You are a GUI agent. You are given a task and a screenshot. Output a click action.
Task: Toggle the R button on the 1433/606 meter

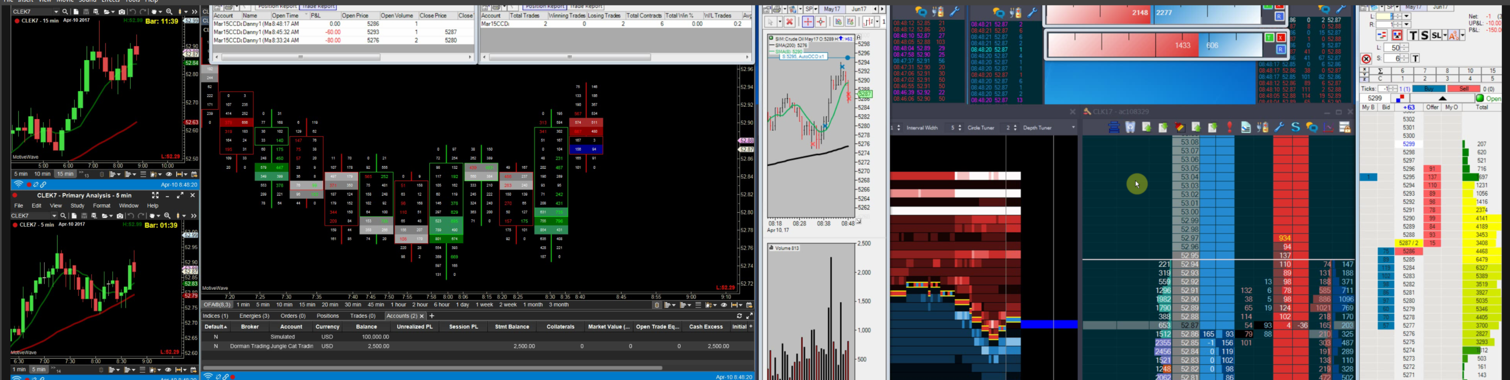tap(1281, 50)
